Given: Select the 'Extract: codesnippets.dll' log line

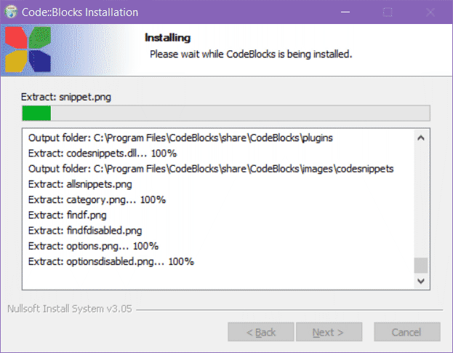Looking at the screenshot, I should [102, 153].
